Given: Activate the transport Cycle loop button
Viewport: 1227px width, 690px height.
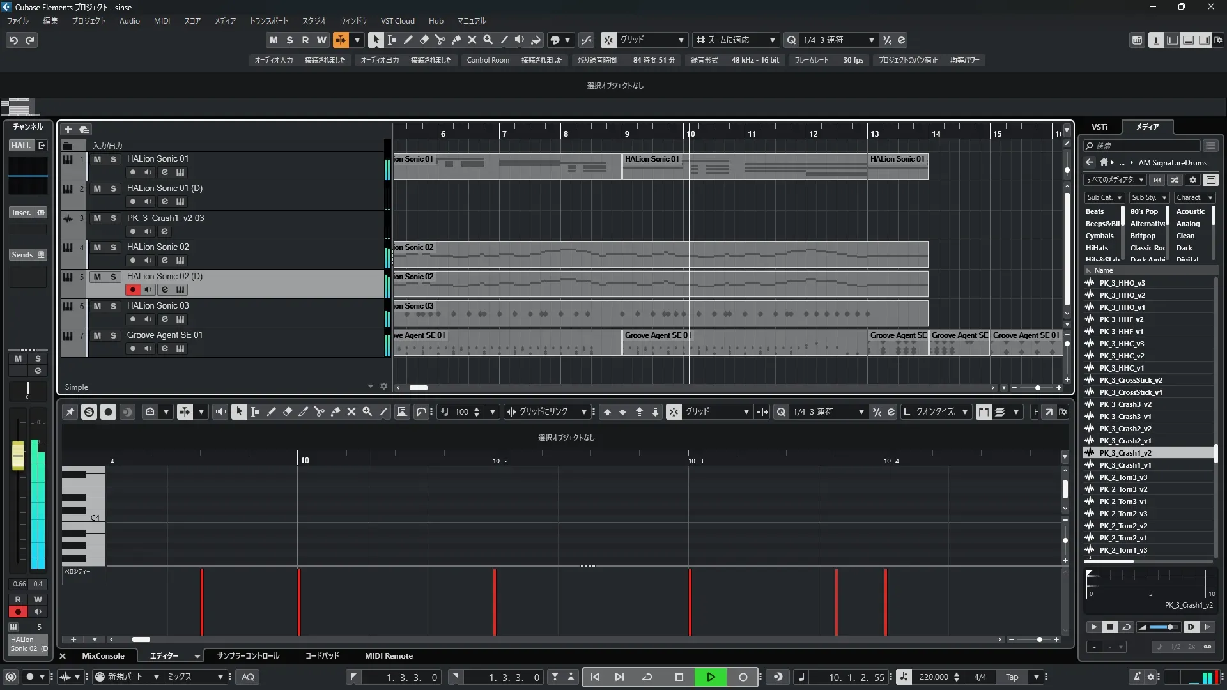Looking at the screenshot, I should 647,677.
